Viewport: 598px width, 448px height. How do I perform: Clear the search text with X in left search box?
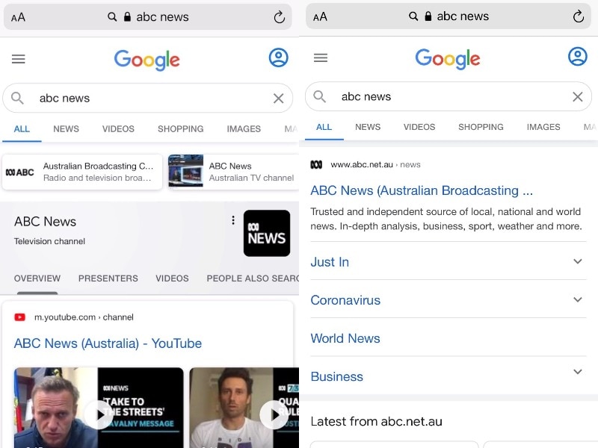pyautogui.click(x=278, y=99)
